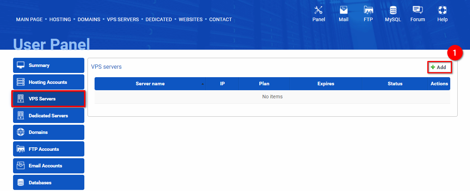Open the CONTACT page link
Image resolution: width=470 pixels, height=191 pixels.
tap(221, 19)
